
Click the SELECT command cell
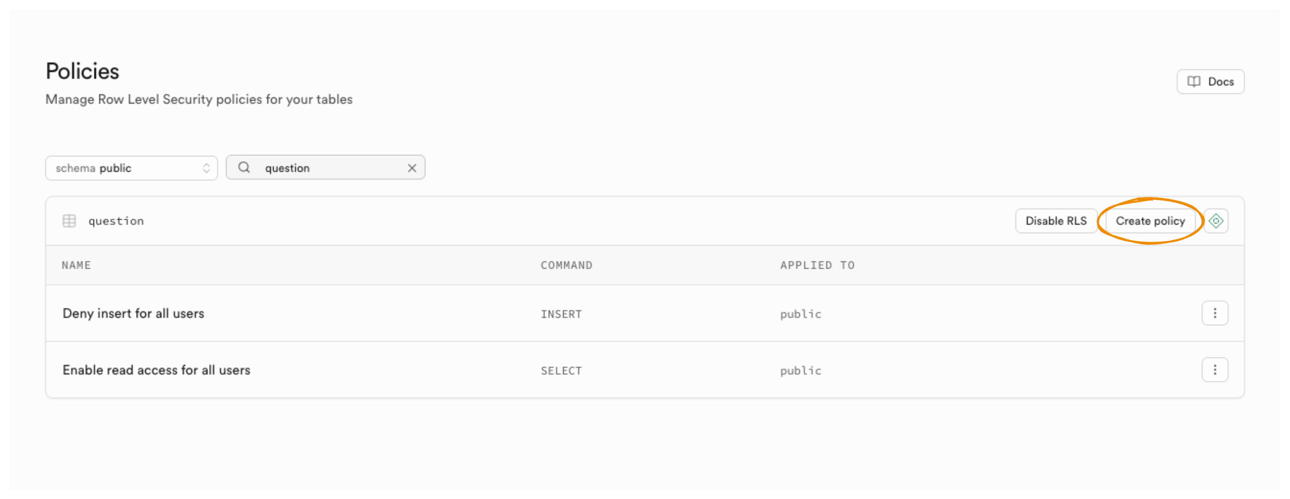561,371
